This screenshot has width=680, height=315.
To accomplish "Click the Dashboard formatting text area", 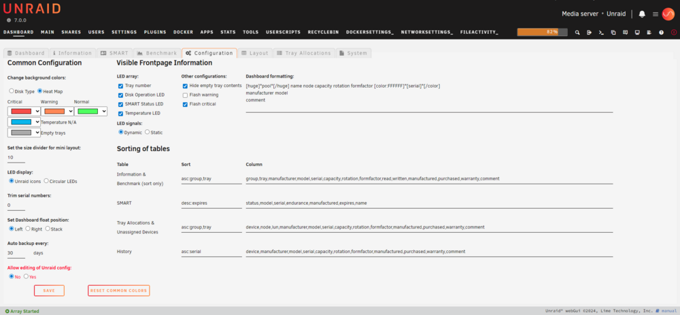I will click(x=429, y=97).
